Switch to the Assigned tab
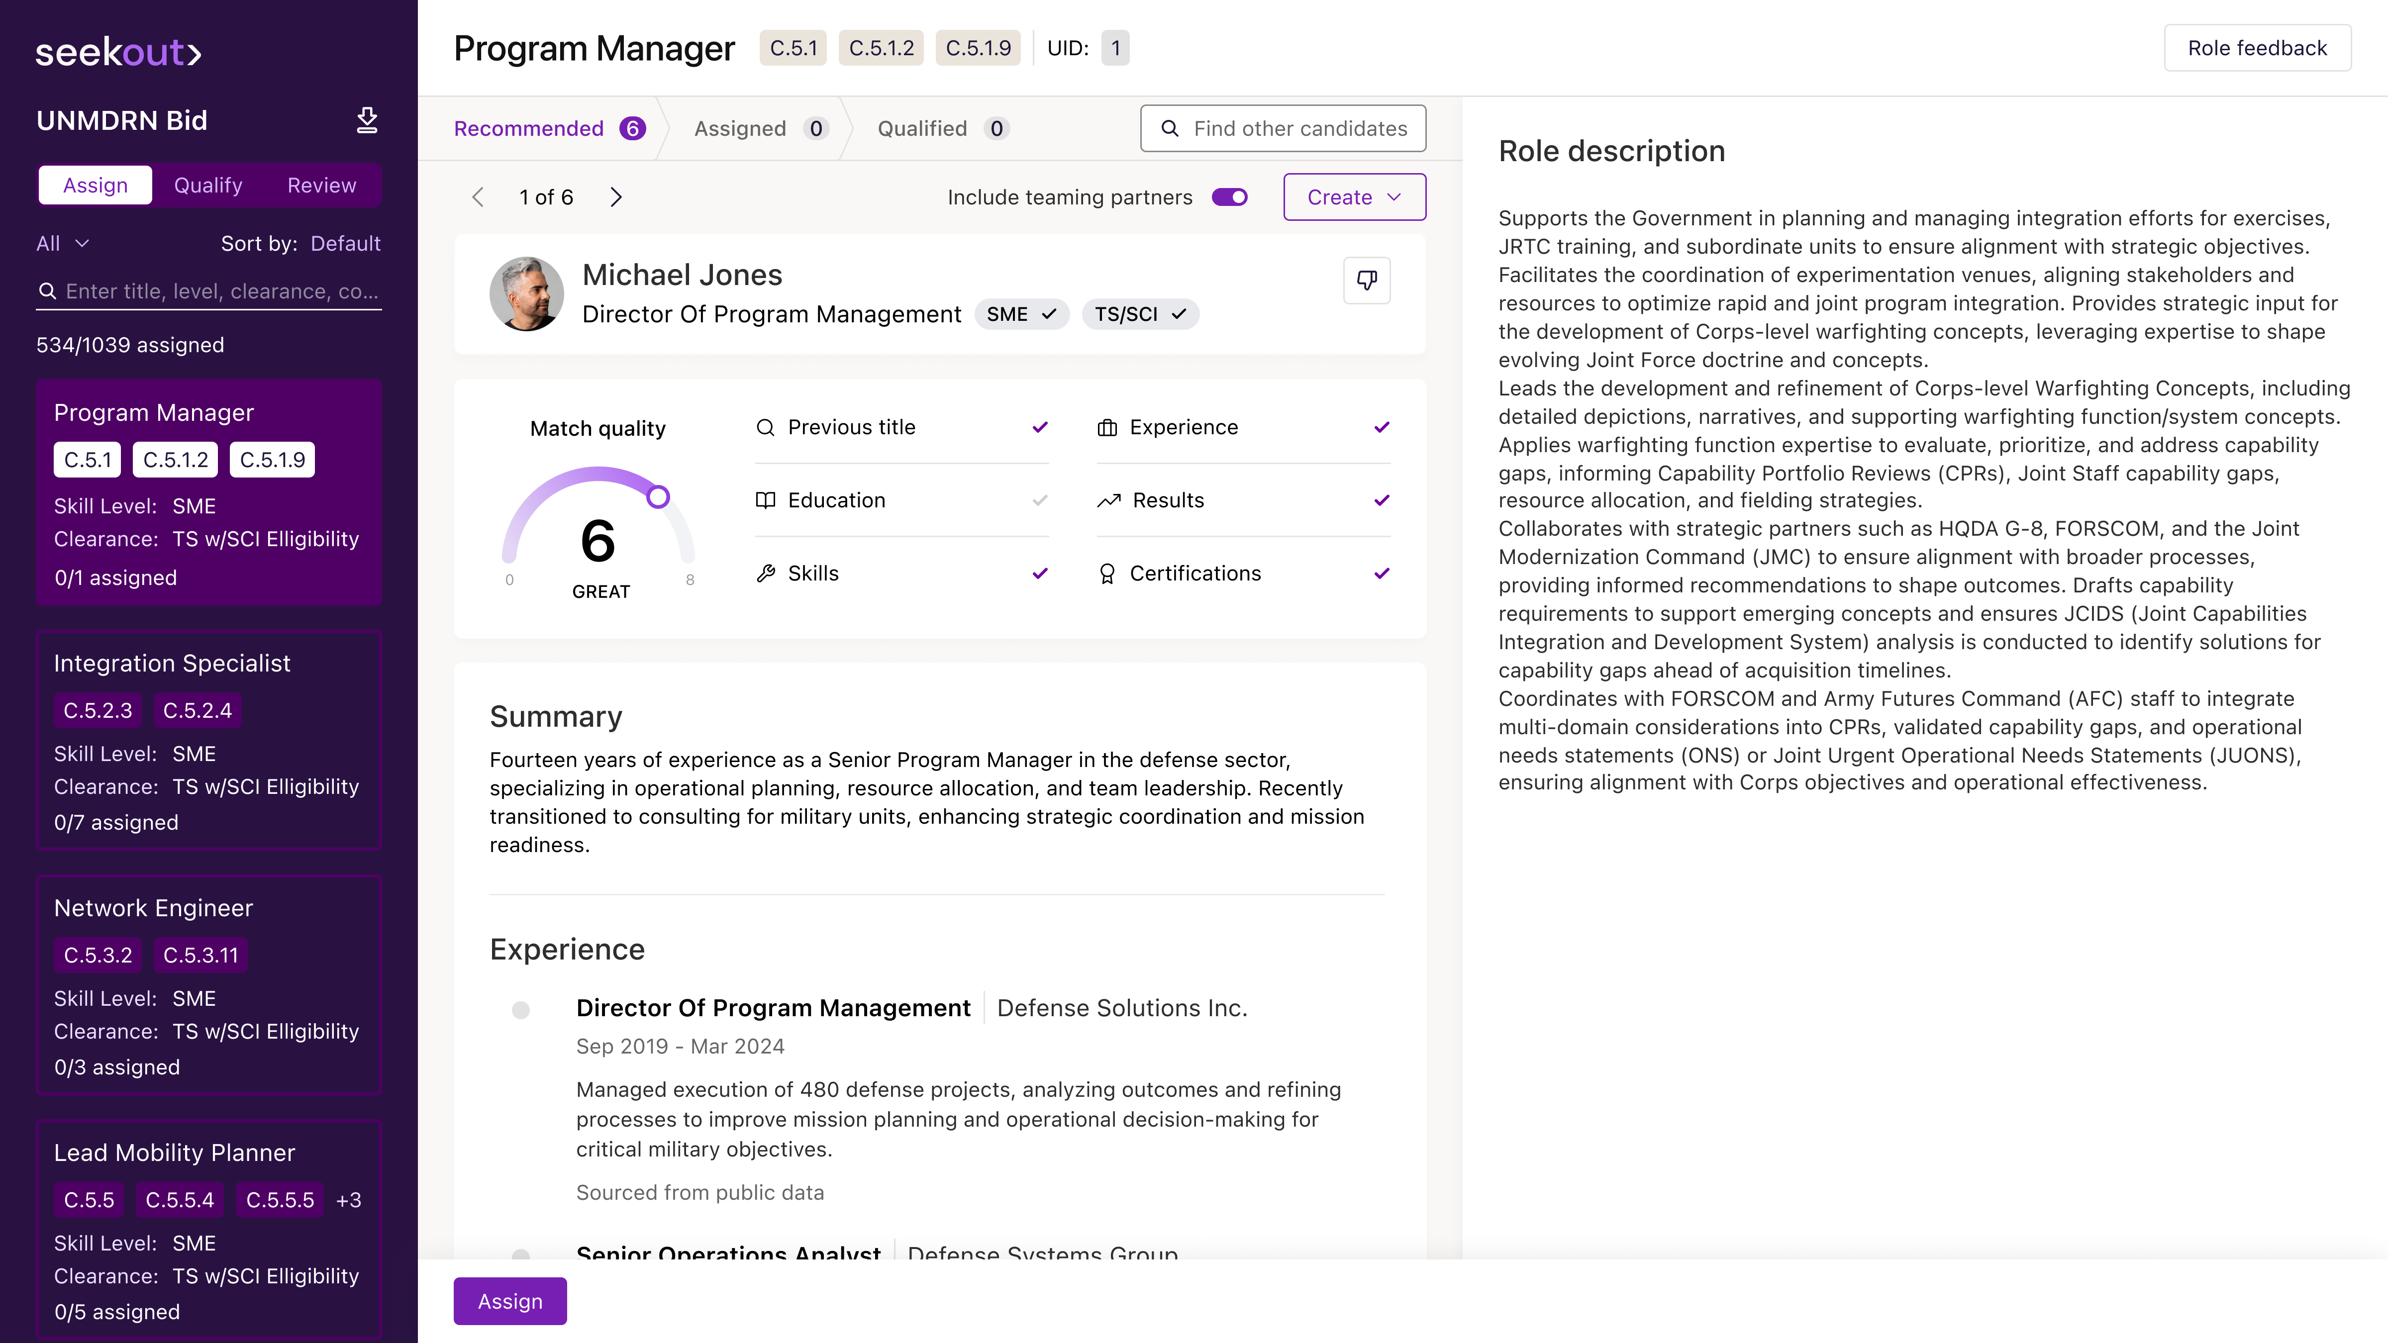This screenshot has height=1343, width=2388. 761,129
